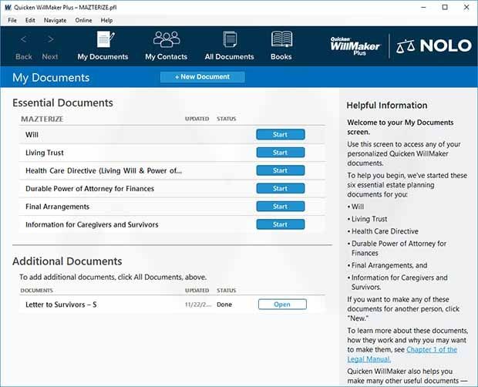Viewport: 478px width, 387px height.
Task: Click the 11/22 updated date cell
Action: tap(198, 305)
